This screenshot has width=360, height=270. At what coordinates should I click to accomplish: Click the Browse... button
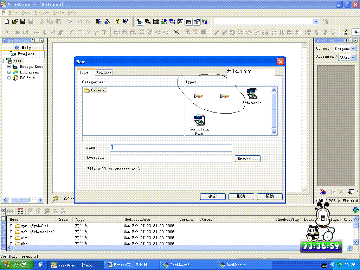[247, 159]
